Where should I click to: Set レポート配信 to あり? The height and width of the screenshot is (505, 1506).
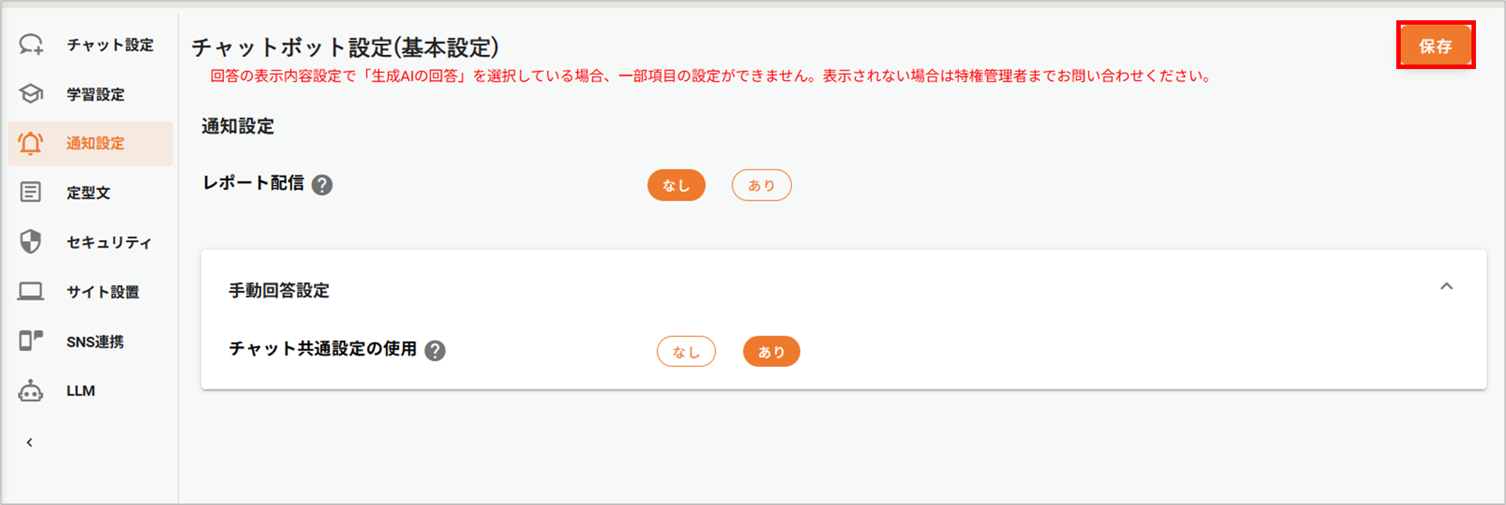[x=761, y=185]
